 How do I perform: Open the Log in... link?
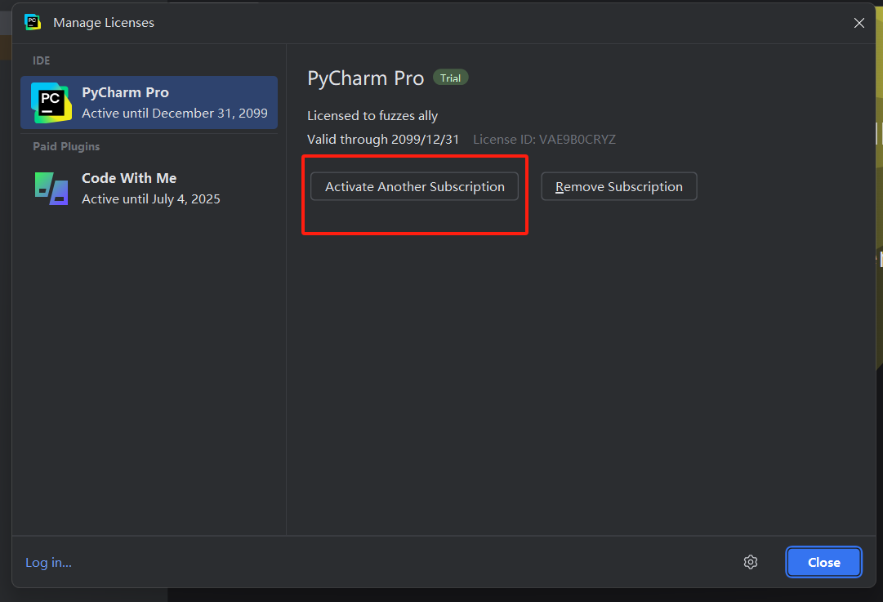pos(48,562)
